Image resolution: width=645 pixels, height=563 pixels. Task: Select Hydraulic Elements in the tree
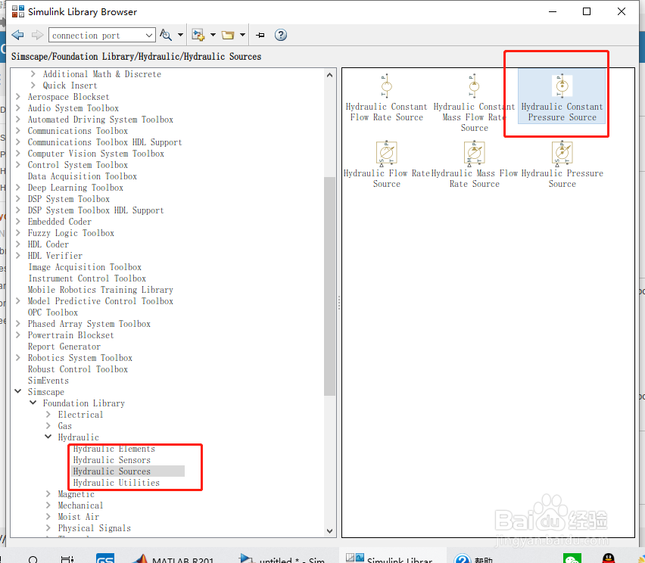click(114, 449)
